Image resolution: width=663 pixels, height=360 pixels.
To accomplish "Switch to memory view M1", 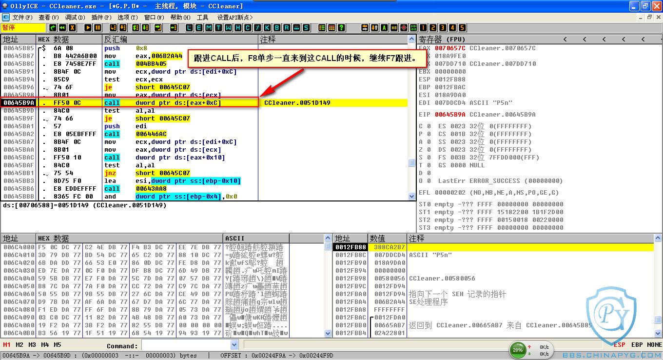I will point(7,345).
